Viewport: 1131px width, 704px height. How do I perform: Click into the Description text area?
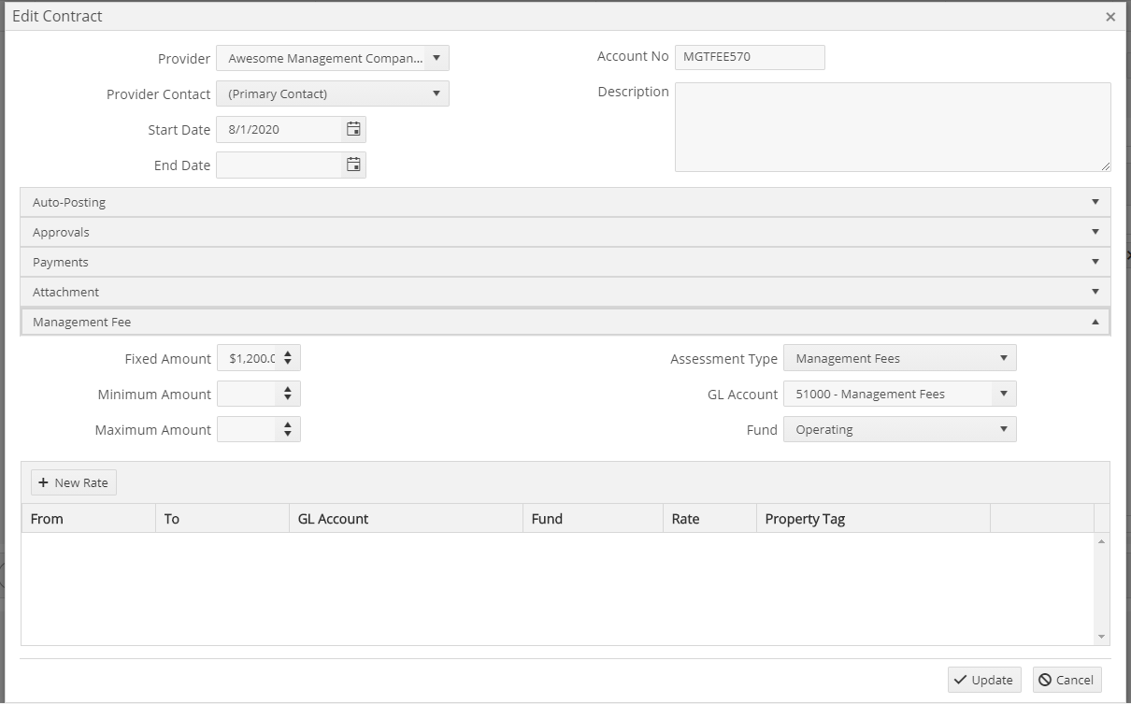[x=893, y=127]
